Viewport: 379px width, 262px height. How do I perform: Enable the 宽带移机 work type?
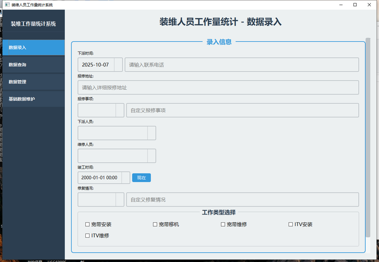(x=155, y=225)
